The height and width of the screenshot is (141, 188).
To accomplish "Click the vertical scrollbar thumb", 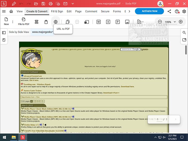I will pyautogui.click(x=186, y=50).
